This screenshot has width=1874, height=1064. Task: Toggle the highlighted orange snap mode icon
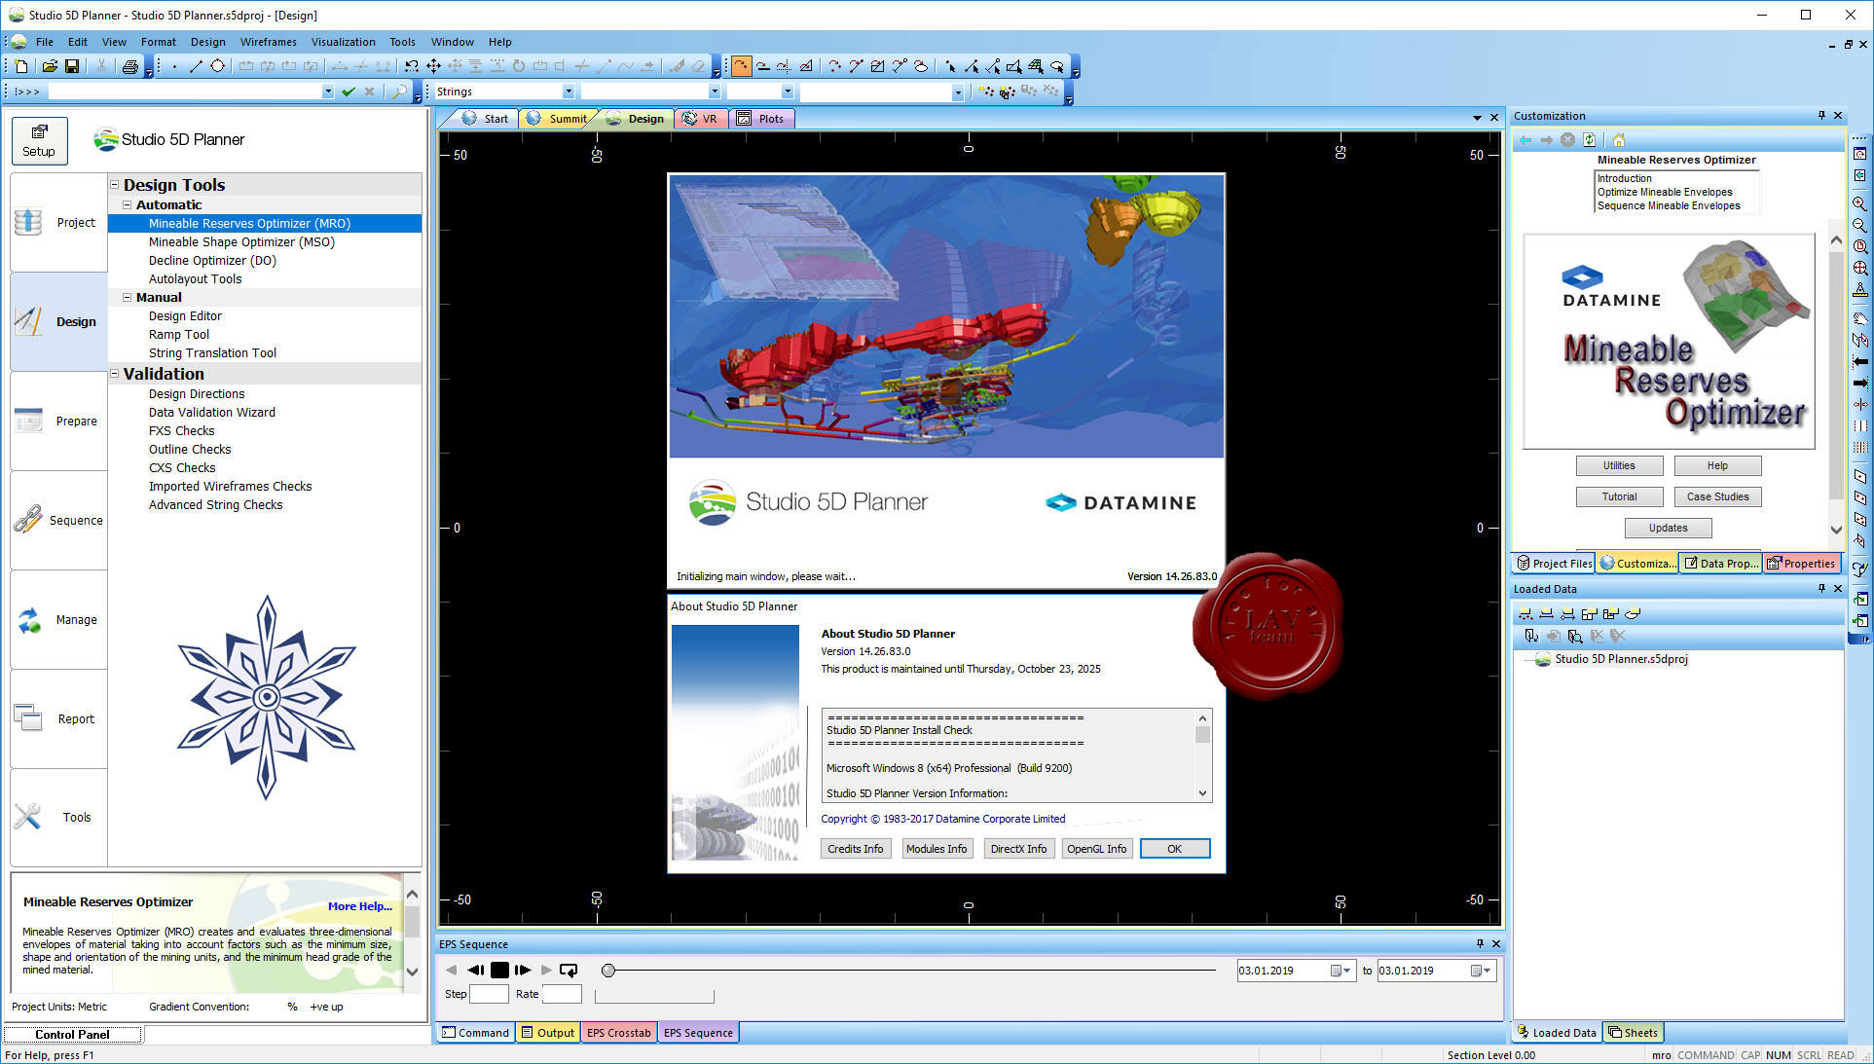pyautogui.click(x=741, y=66)
